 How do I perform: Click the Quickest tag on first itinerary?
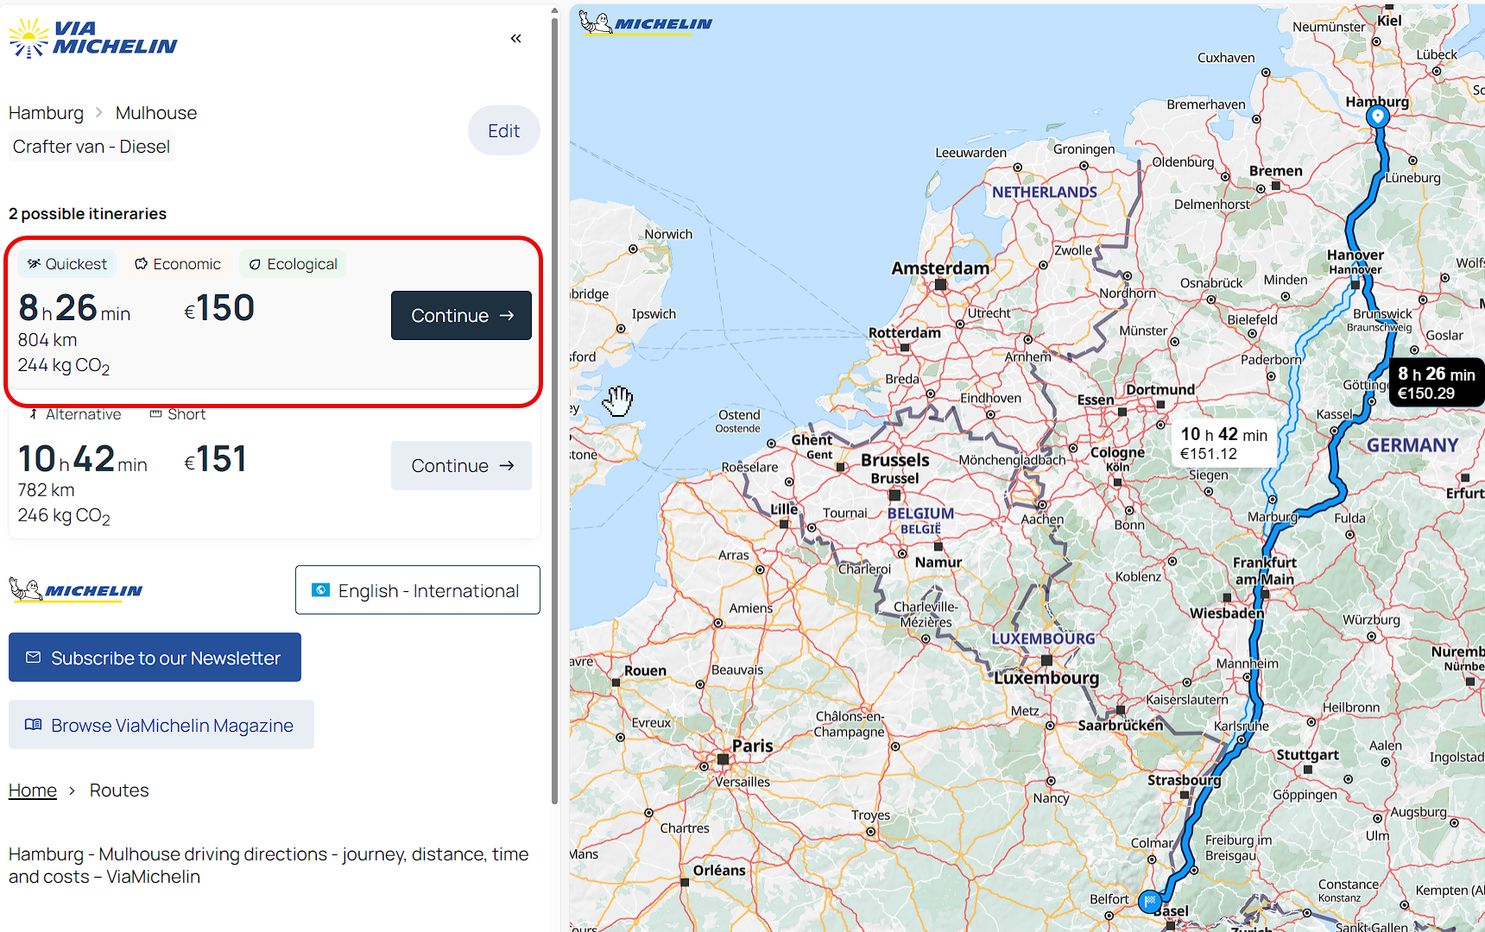pyautogui.click(x=67, y=264)
